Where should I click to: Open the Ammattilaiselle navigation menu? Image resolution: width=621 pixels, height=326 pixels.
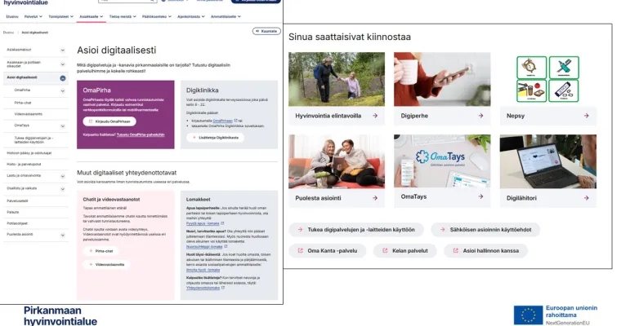[226, 16]
